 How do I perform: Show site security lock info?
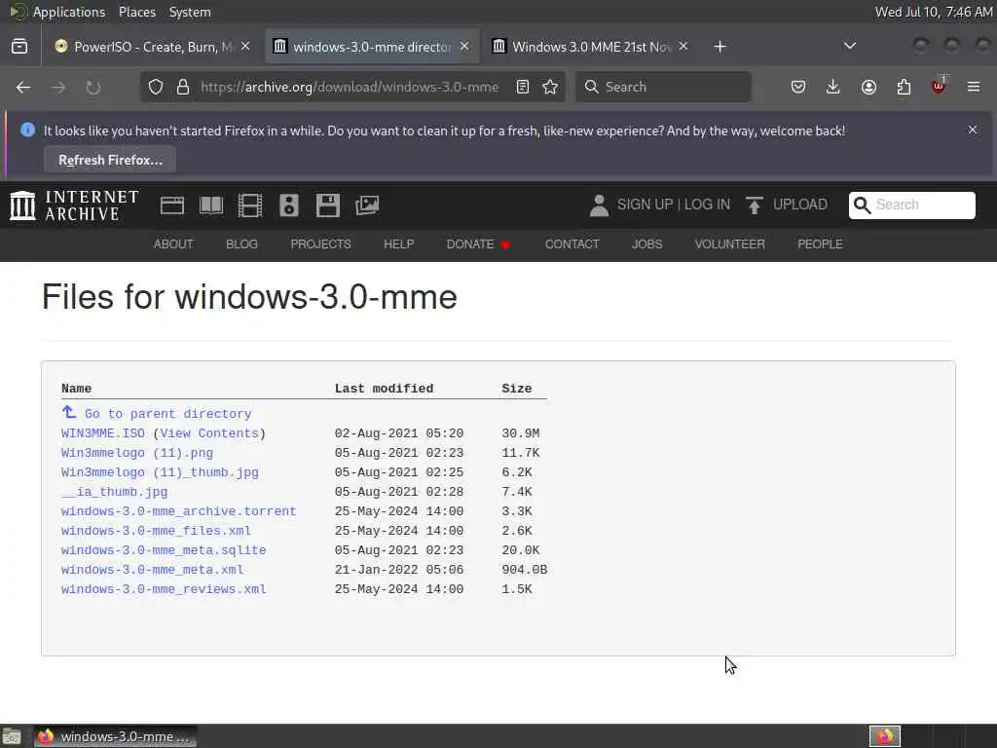pyautogui.click(x=182, y=87)
